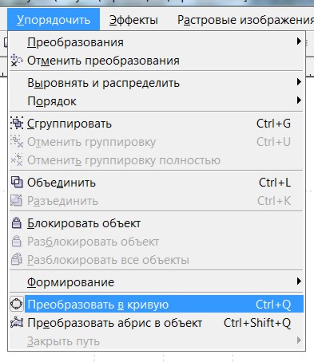Viewport: 314px width, 362px height.
Task: Click the Объединить combine icon
Action: coord(17,183)
